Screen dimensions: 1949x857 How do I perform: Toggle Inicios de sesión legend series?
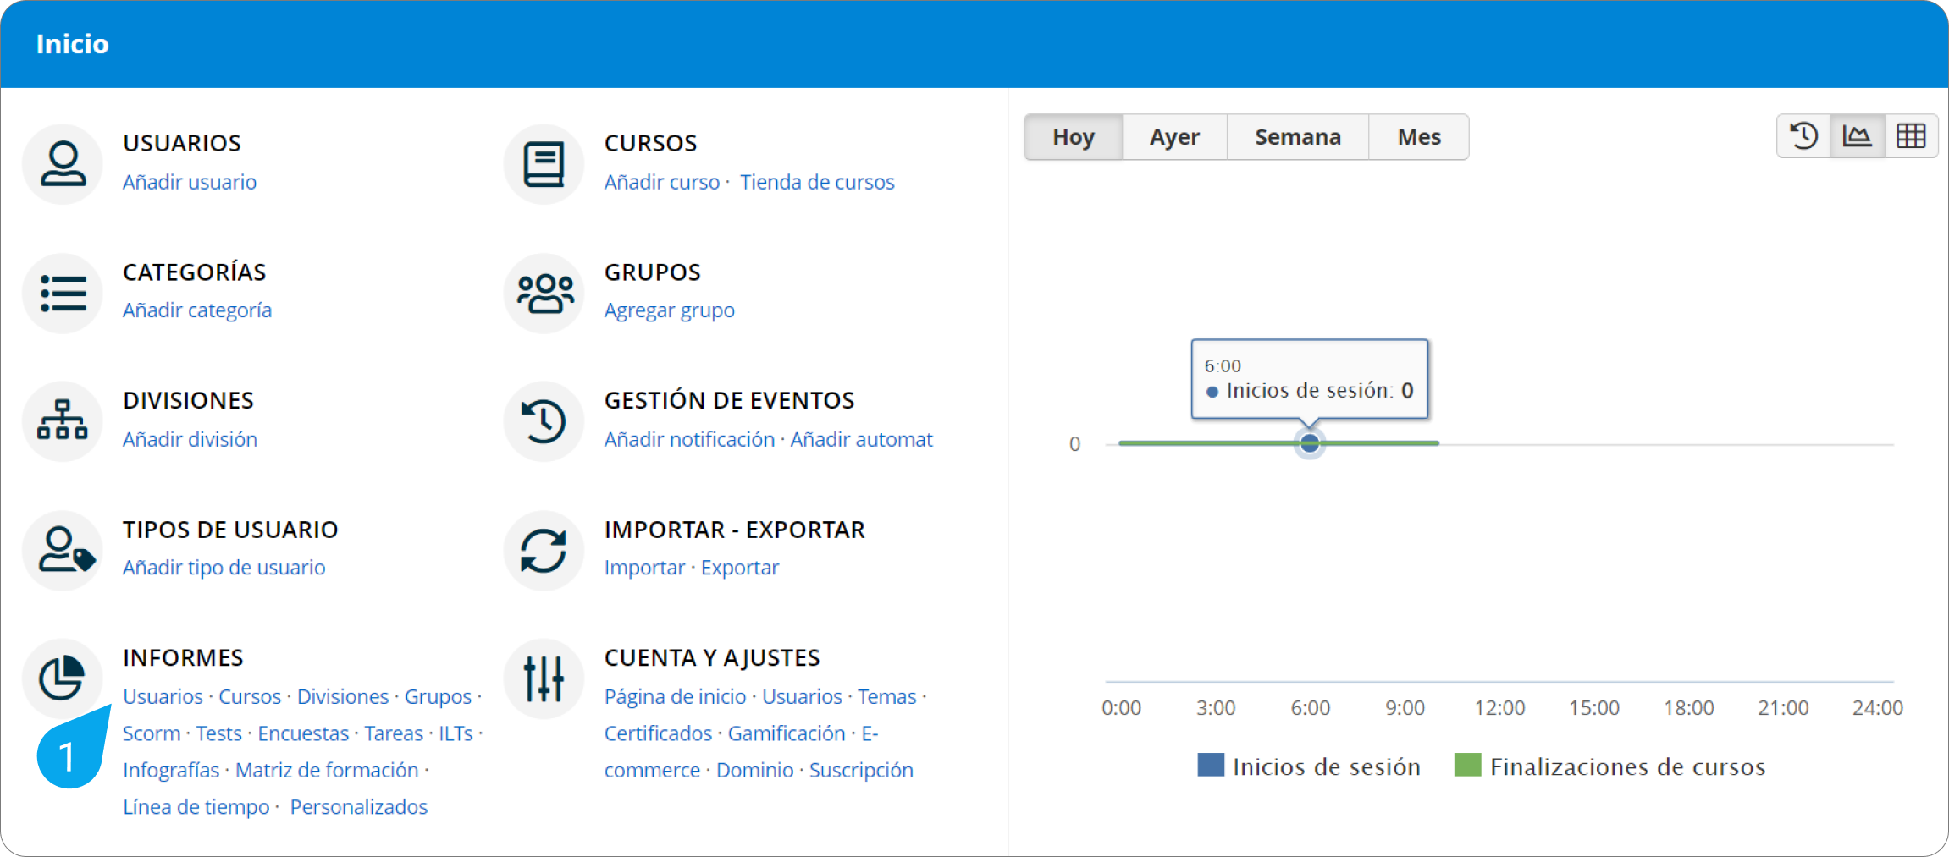1309,766
